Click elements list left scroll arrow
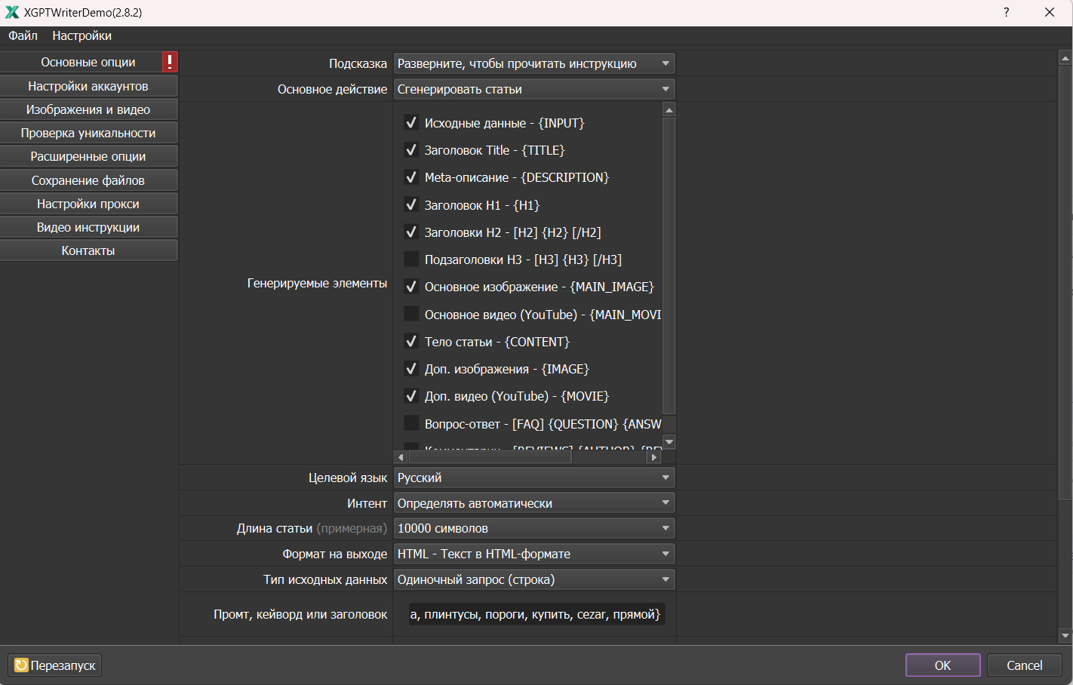The width and height of the screenshot is (1073, 685). coord(401,457)
